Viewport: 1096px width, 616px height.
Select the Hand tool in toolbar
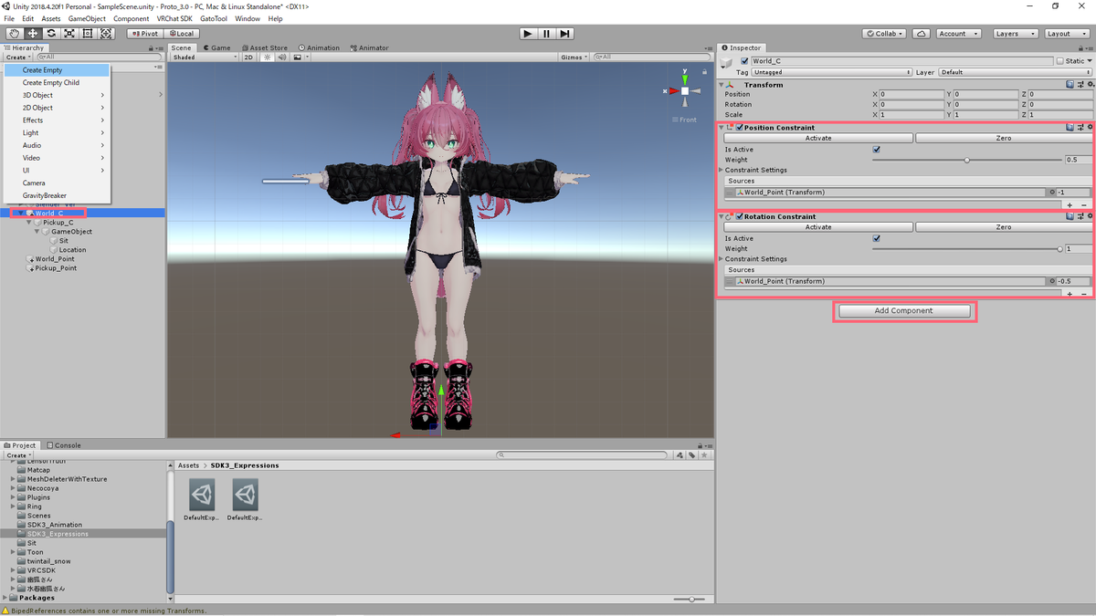tap(15, 33)
